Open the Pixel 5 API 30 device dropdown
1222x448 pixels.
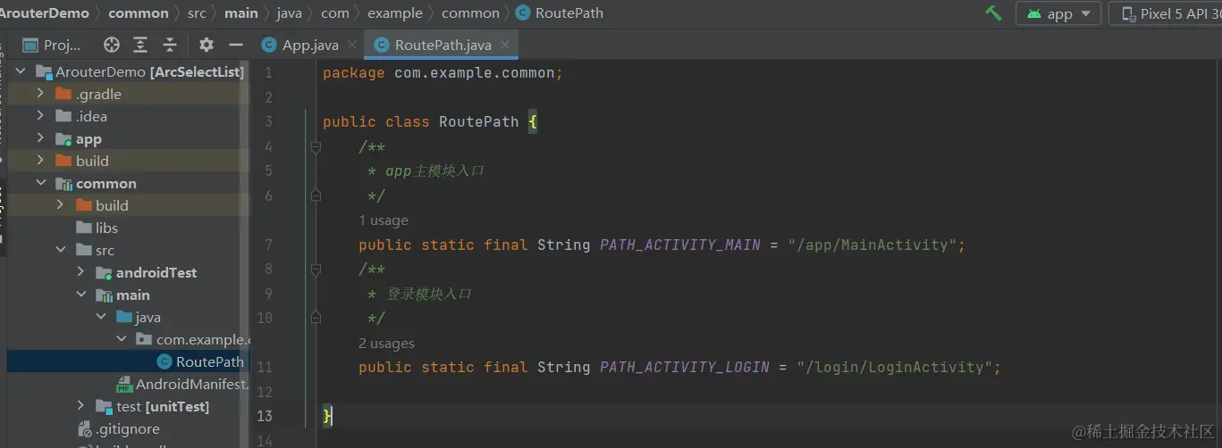coord(1166,13)
